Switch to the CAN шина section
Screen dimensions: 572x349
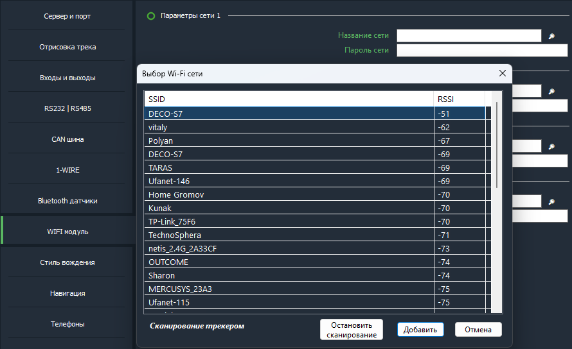pyautogui.click(x=67, y=139)
